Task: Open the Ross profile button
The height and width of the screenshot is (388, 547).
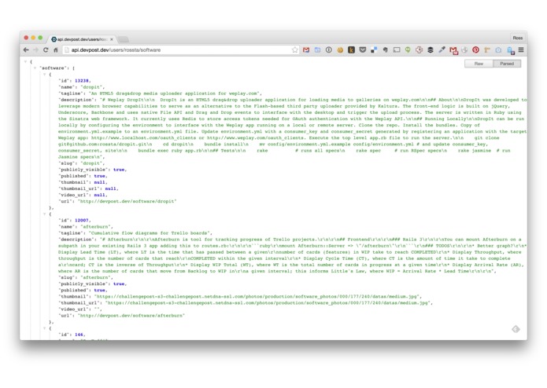Action: click(x=518, y=38)
